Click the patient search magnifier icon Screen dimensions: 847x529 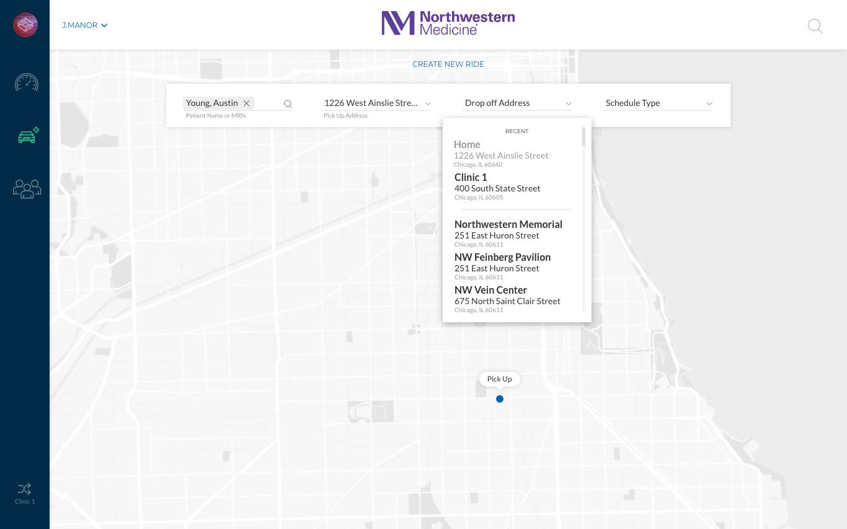(x=288, y=104)
